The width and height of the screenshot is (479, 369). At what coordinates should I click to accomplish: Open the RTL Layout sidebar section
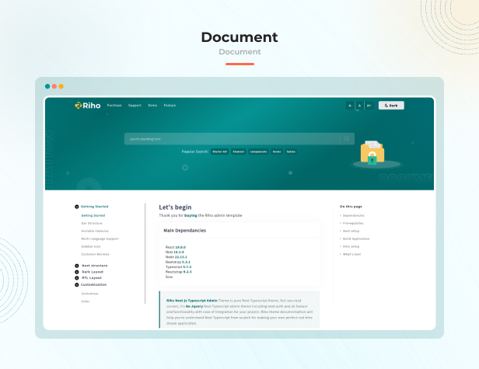[x=92, y=278]
